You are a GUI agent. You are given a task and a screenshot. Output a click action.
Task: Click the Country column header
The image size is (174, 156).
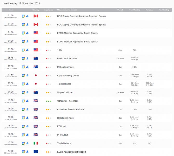pos(36,10)
